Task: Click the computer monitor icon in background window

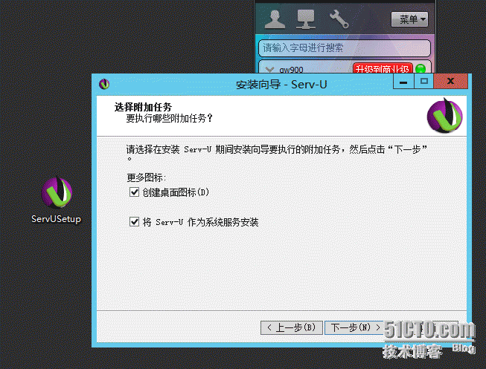Action: point(306,19)
